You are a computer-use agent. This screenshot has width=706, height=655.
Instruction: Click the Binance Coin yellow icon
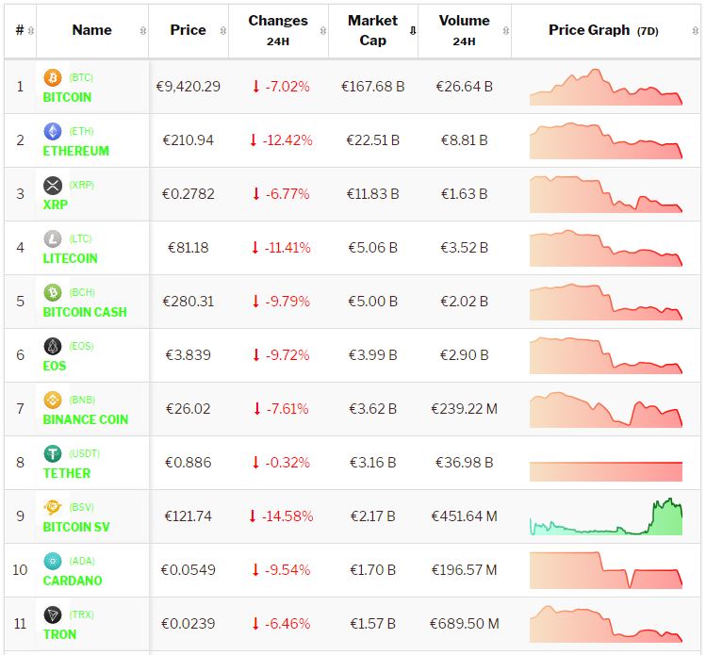coord(53,400)
